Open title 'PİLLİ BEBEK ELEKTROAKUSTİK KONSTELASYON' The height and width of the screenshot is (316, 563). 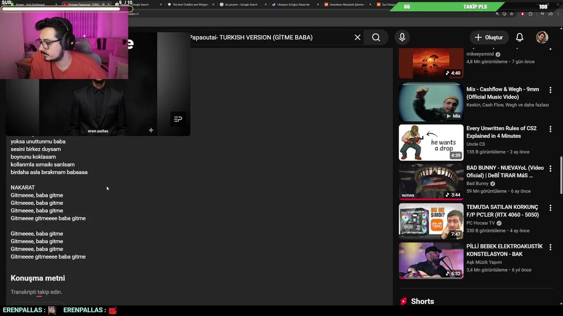[x=505, y=250]
